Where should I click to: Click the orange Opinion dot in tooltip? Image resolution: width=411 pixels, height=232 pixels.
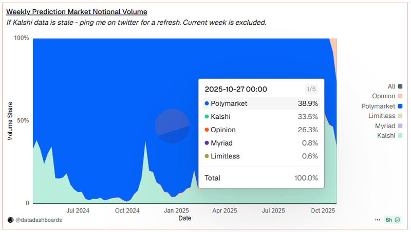point(207,130)
